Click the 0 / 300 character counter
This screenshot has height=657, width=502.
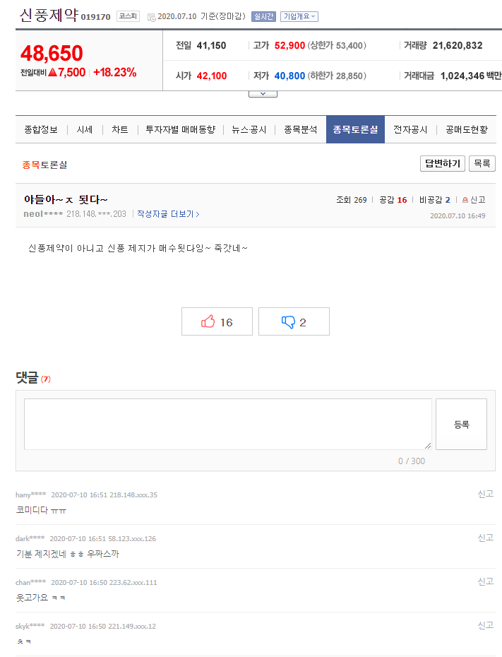(x=412, y=461)
